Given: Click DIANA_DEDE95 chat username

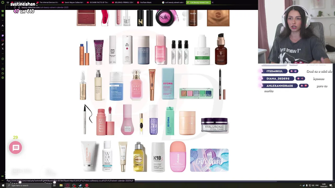Looking at the screenshot, I should point(278,79).
